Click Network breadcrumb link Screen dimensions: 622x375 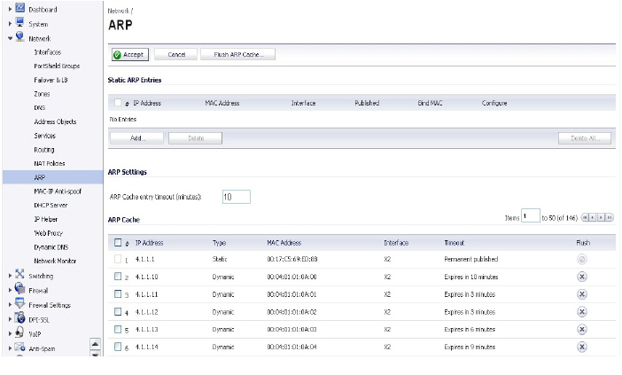(119, 11)
